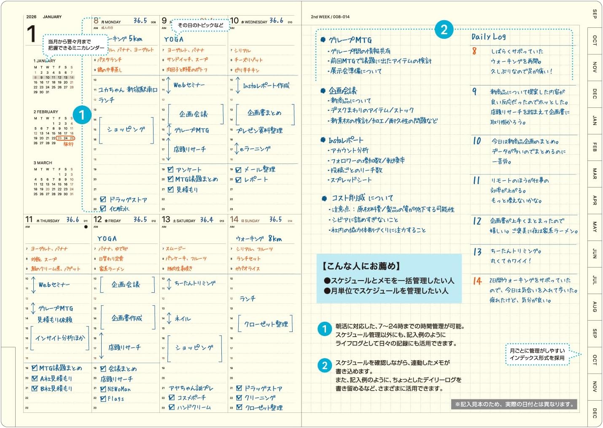Toggle the 化粧水 checkbox
Screen dimensions: 603x428
tap(103, 209)
